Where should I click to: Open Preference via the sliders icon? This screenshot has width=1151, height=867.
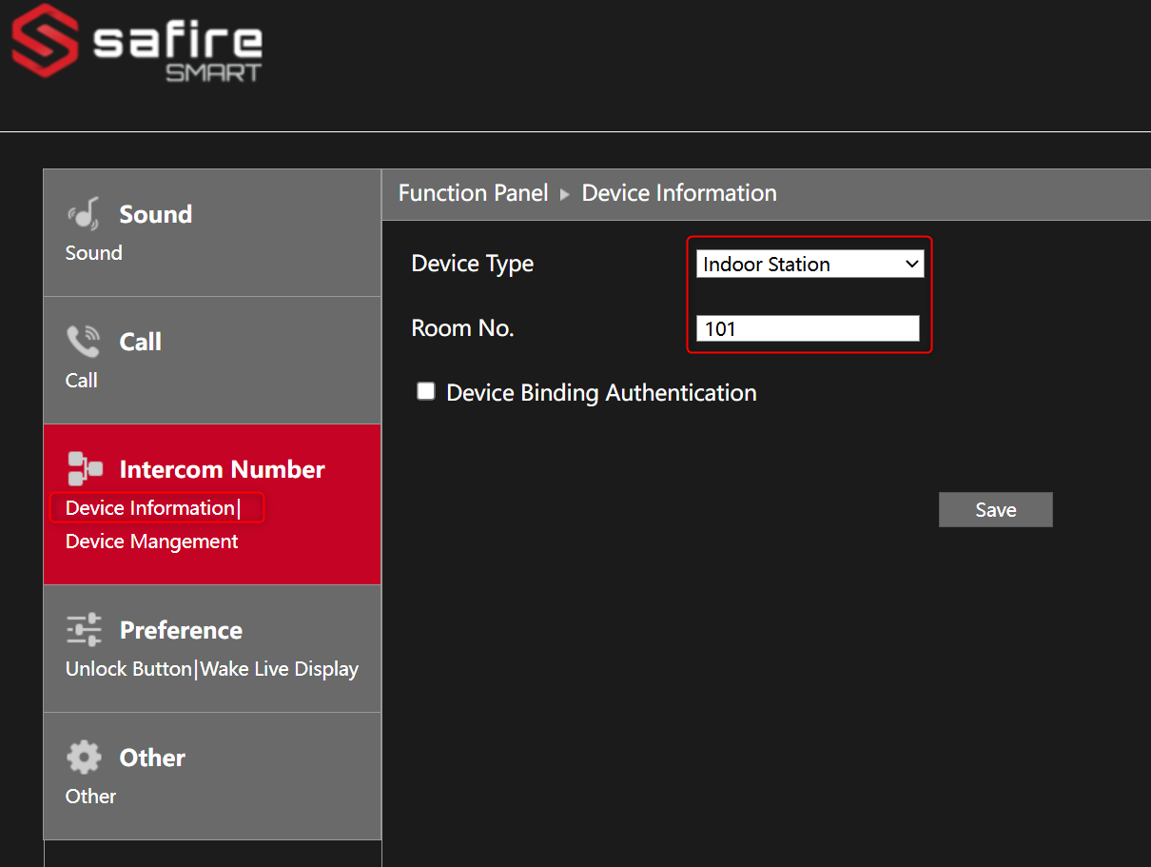coord(84,630)
